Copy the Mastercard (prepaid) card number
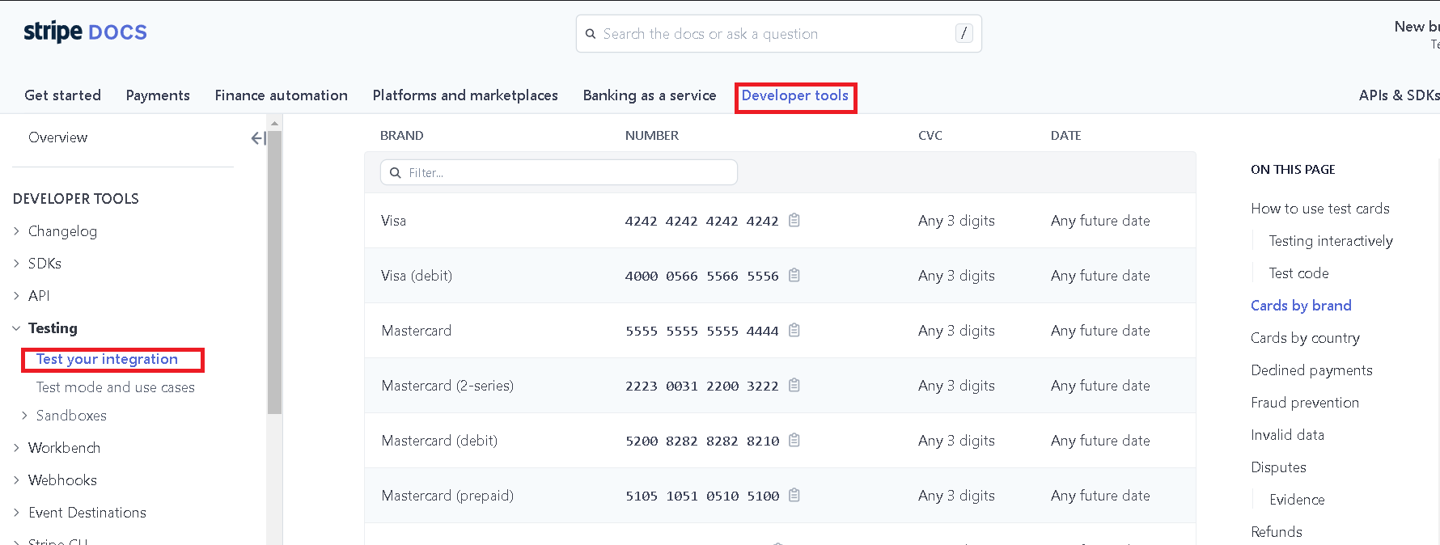The height and width of the screenshot is (545, 1440). point(794,495)
